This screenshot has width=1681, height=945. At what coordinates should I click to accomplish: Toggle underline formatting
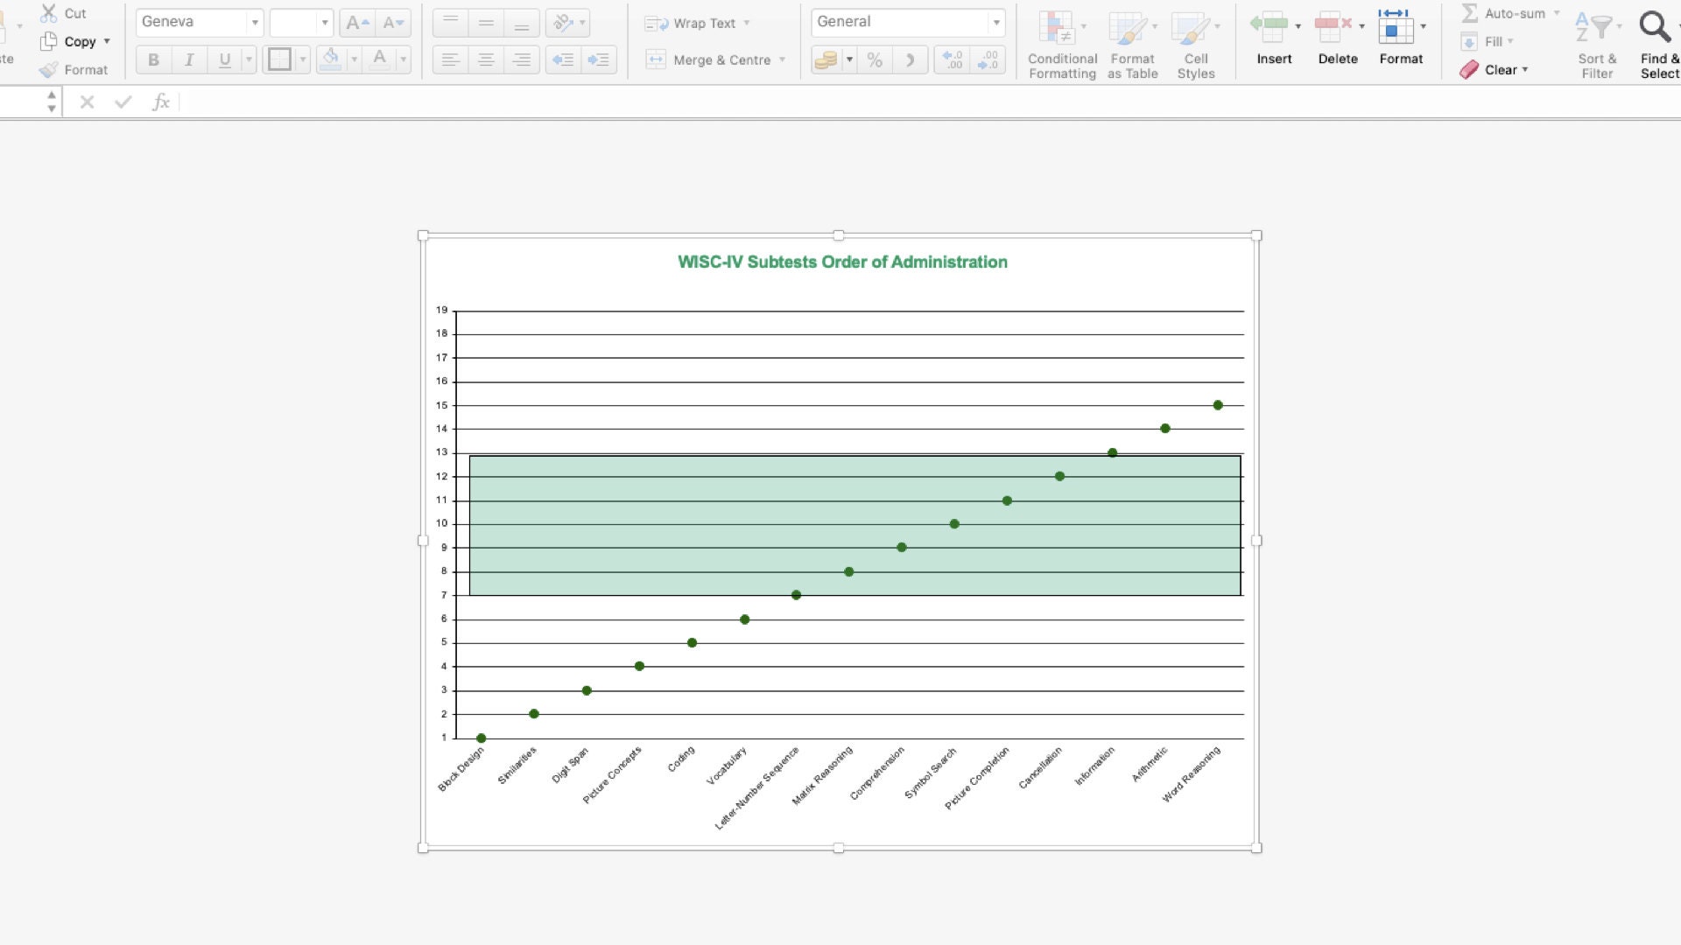click(x=225, y=59)
